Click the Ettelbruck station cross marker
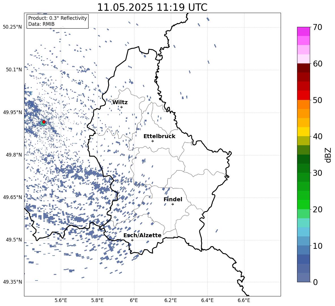This screenshot has height=306, width=335. [153, 141]
